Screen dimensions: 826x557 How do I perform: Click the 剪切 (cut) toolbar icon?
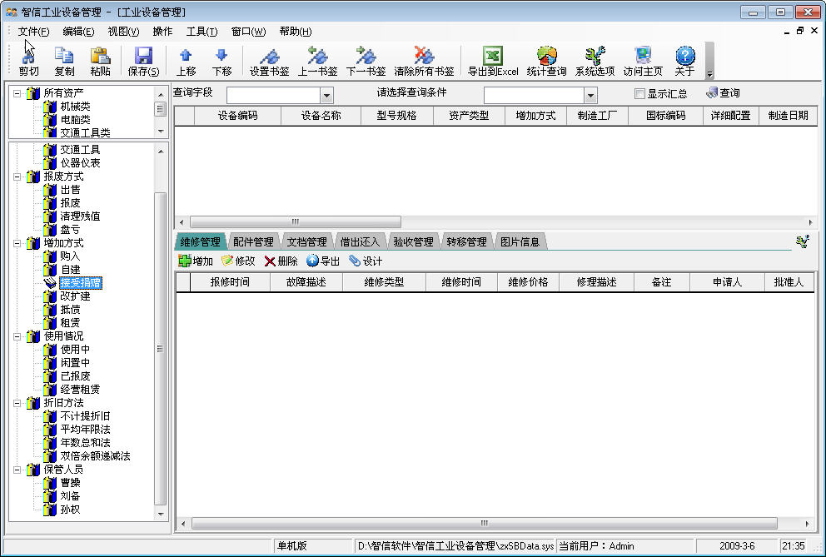[x=28, y=61]
